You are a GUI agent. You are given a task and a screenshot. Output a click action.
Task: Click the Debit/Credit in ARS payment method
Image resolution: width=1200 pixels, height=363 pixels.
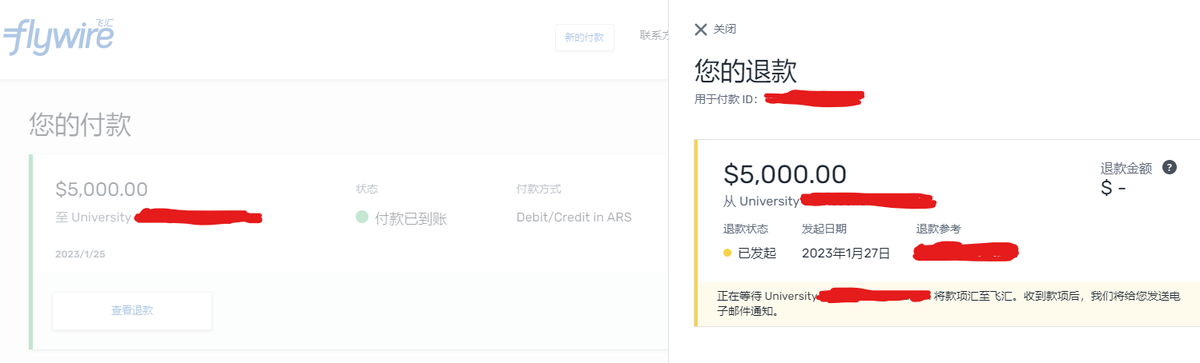click(x=574, y=217)
